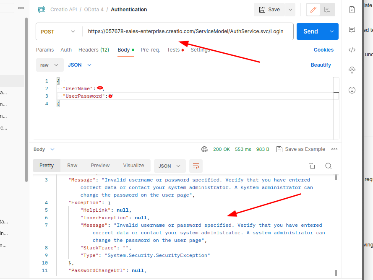This screenshot has height=280, width=373.
Task: Open the Code snippet sidebar icon
Action: pyautogui.click(x=352, y=50)
